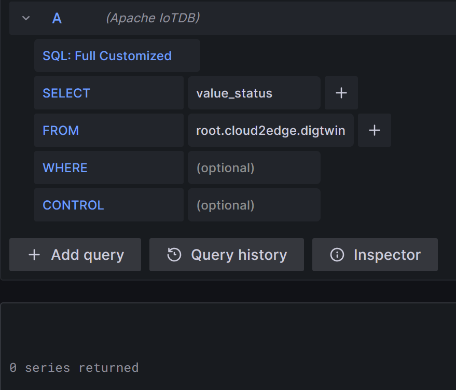Viewport: 456px width, 390px height.
Task: Click the plus icon in Add query
Action: coord(34,255)
